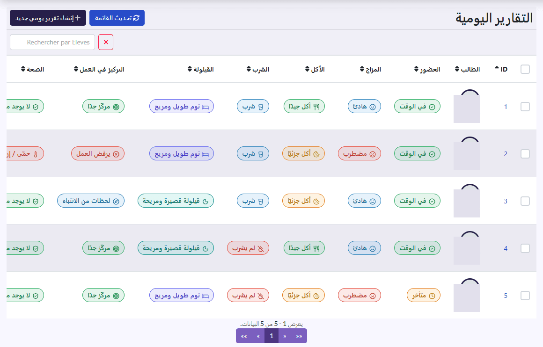Click ID link 2
Screen dimensions: 543x347
click(x=505, y=153)
